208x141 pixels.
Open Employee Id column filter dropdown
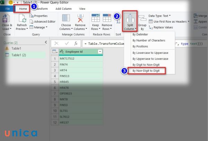100,52
